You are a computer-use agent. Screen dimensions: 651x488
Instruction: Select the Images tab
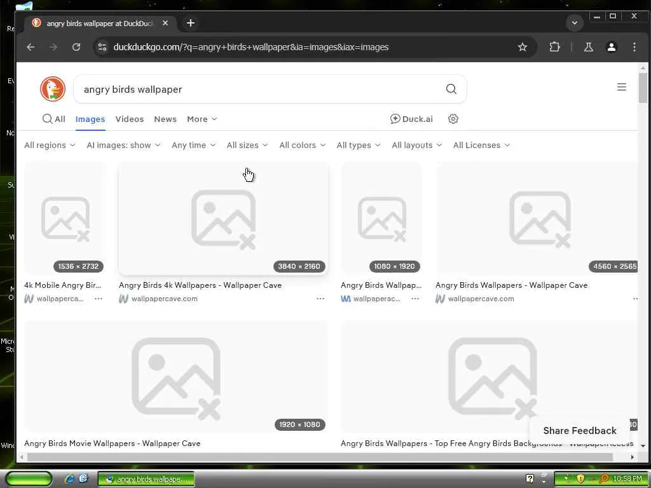pyautogui.click(x=90, y=119)
